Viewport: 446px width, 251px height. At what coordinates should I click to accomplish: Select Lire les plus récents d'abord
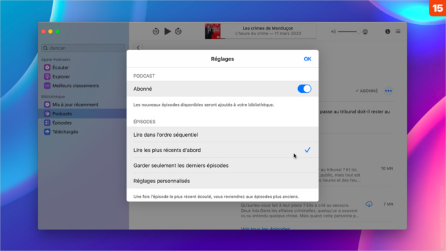(x=222, y=150)
